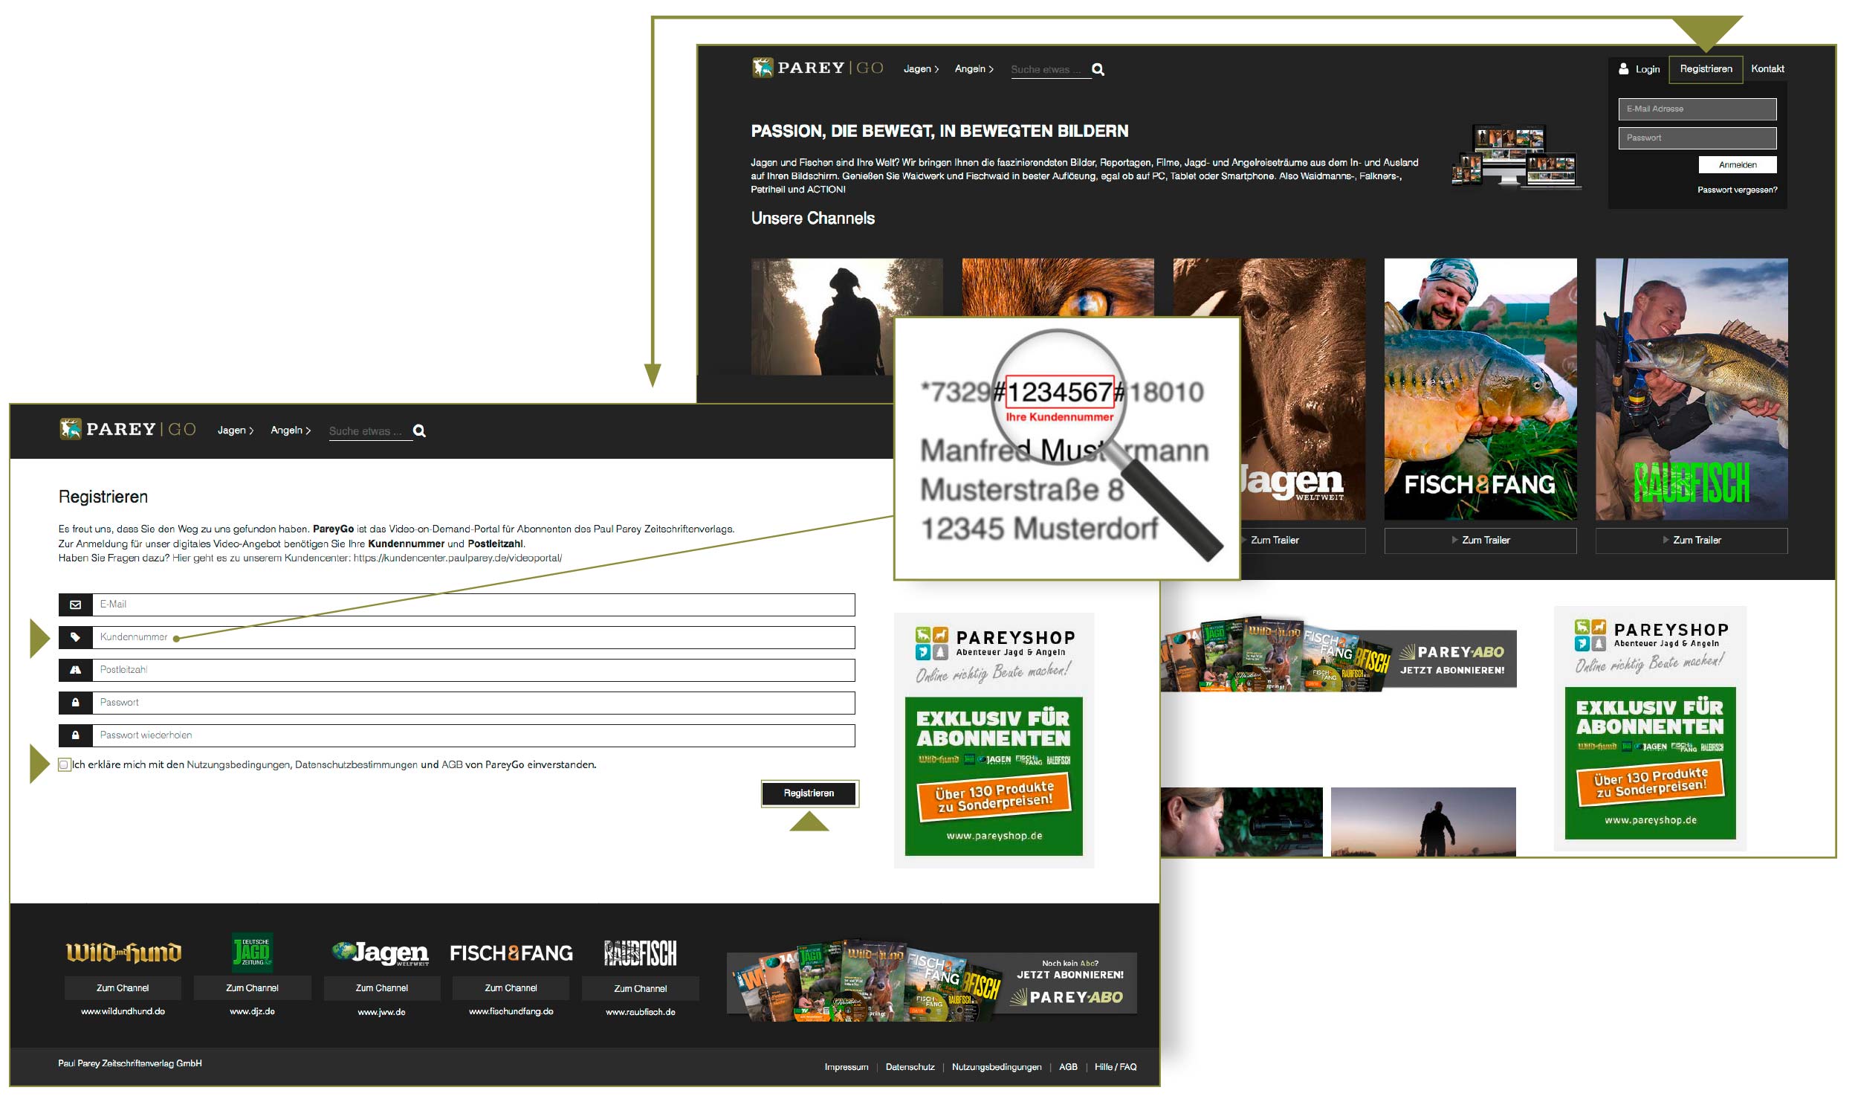
Task: Click Raubfisch footer logo
Action: (x=641, y=953)
